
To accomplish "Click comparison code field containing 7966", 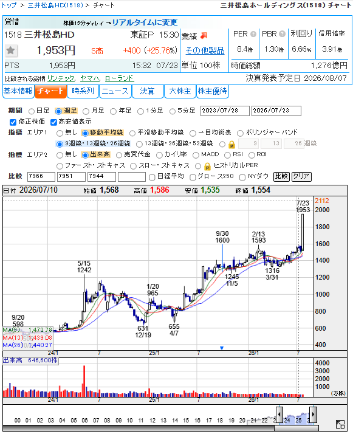I will pyautogui.click(x=41, y=177).
